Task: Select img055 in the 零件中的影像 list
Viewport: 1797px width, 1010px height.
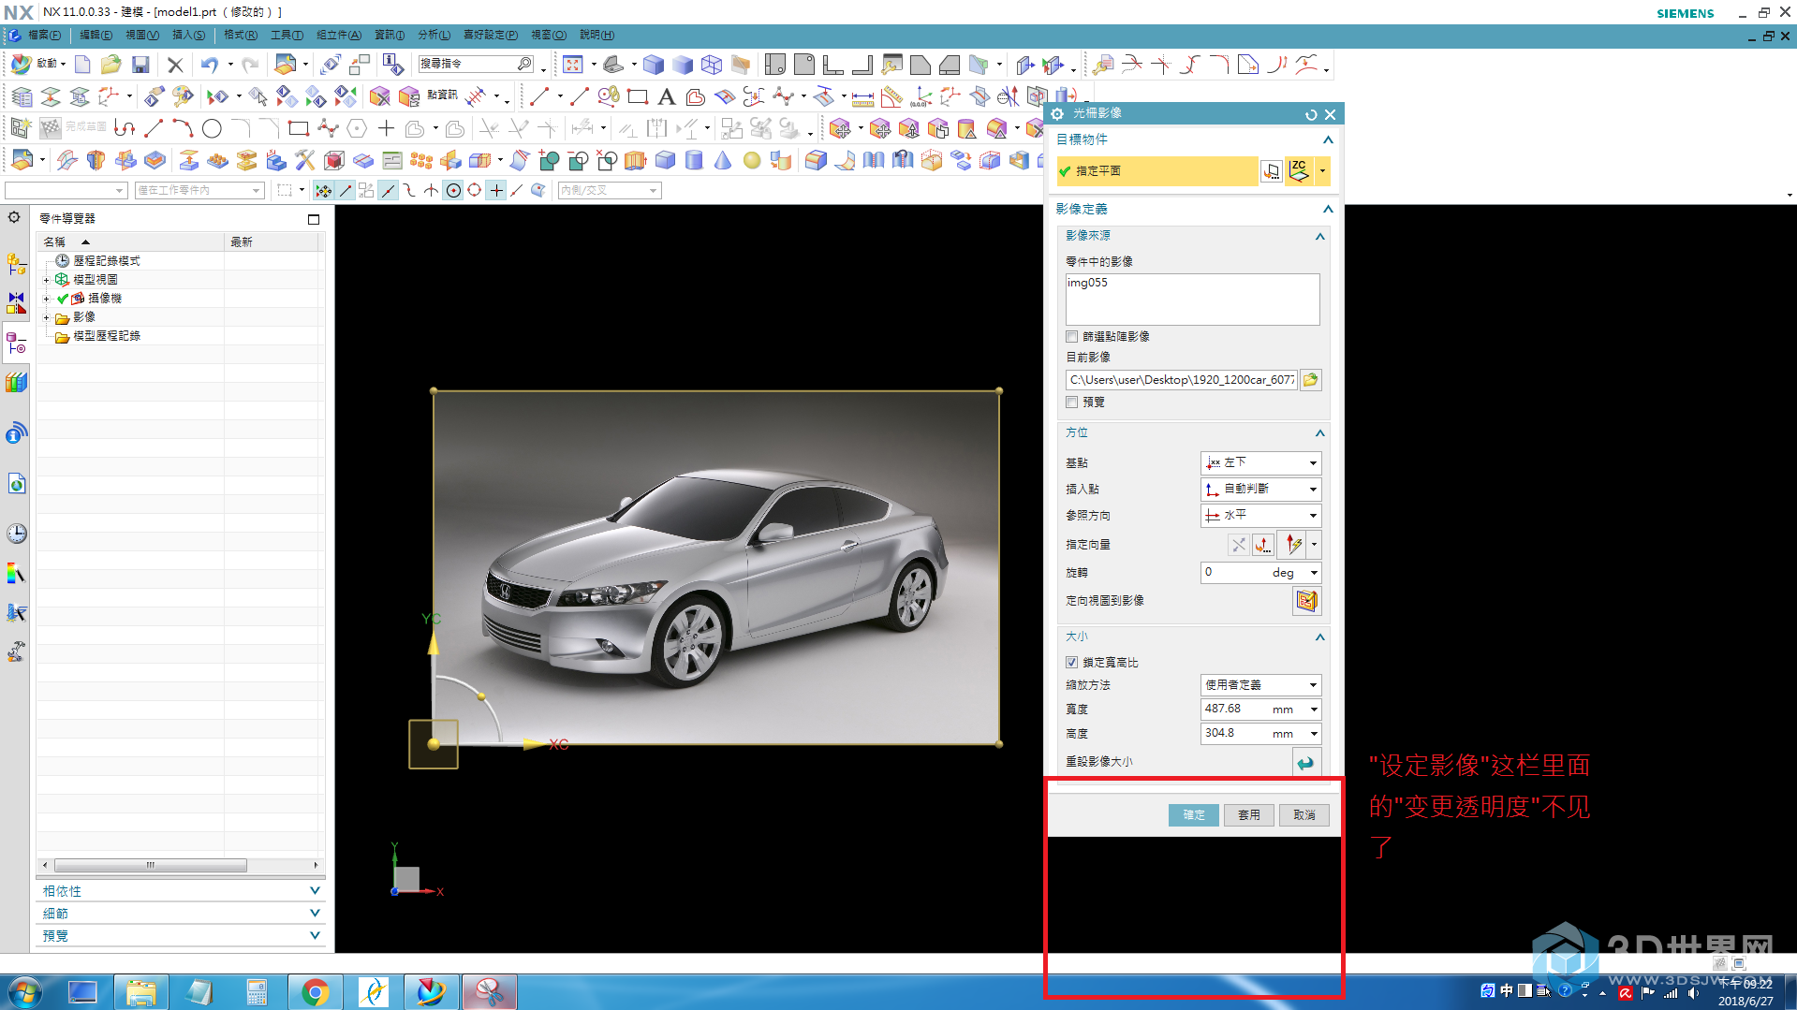Action: pos(1087,283)
